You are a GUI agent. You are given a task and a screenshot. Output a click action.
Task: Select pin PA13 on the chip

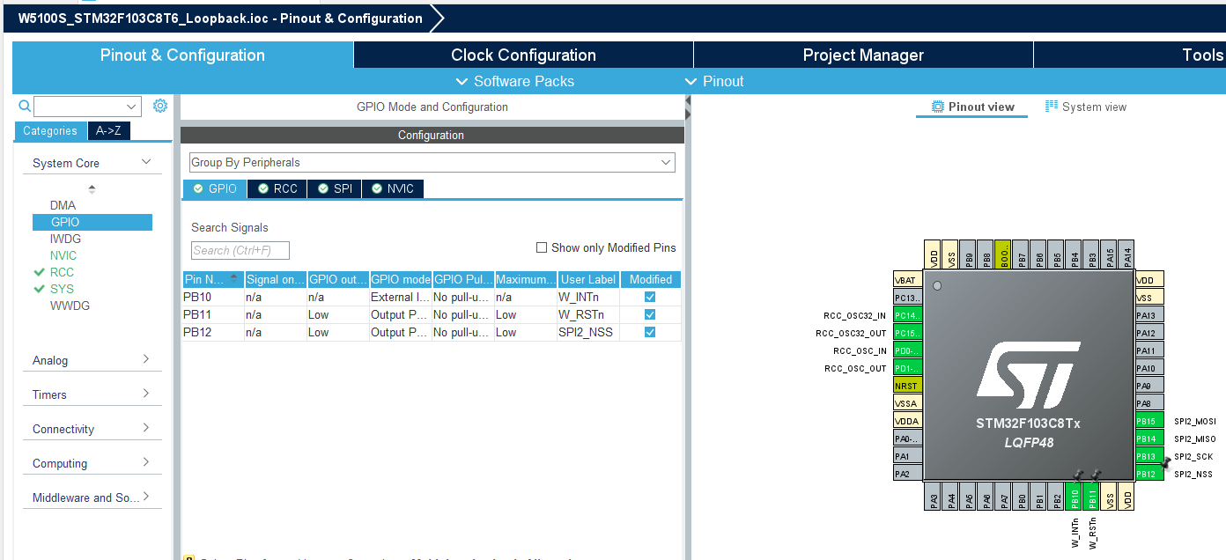[1149, 315]
